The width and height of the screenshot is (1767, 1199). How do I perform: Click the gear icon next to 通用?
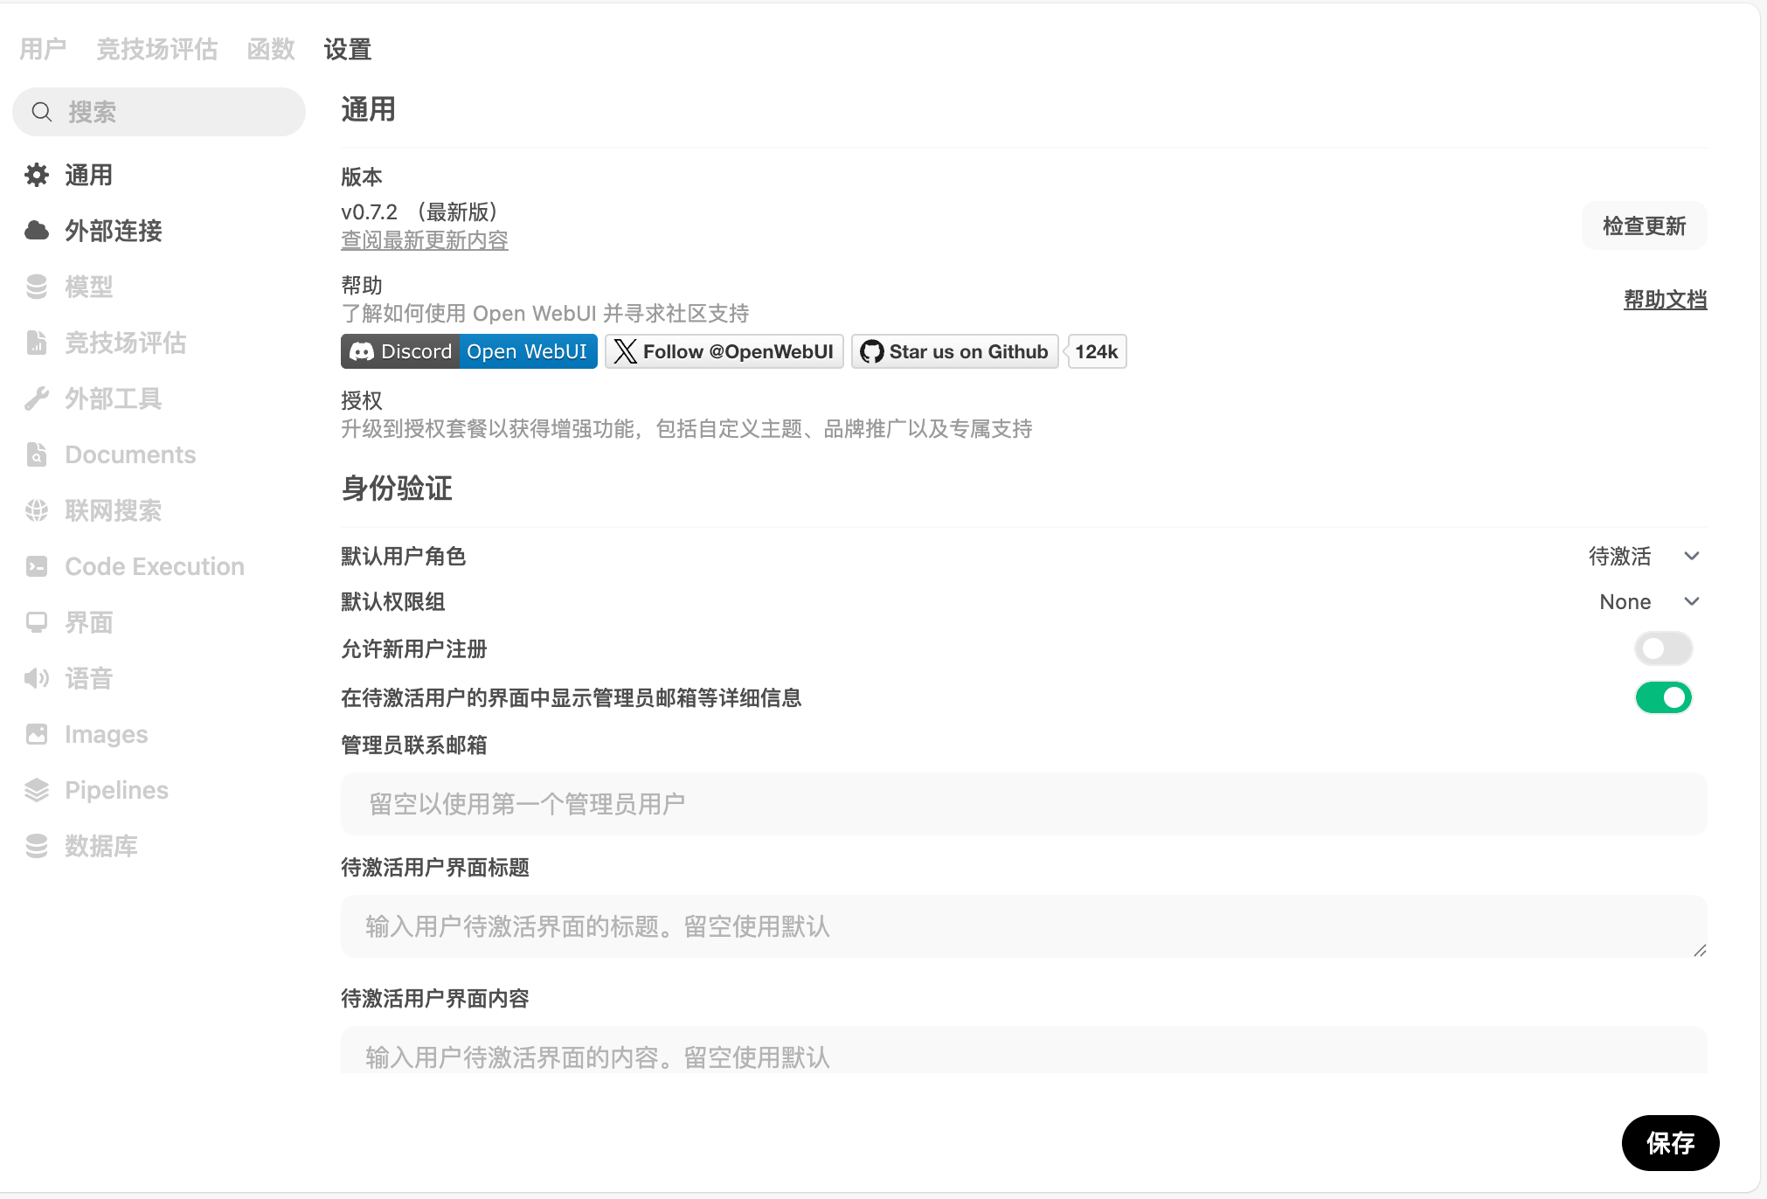pyautogui.click(x=37, y=175)
